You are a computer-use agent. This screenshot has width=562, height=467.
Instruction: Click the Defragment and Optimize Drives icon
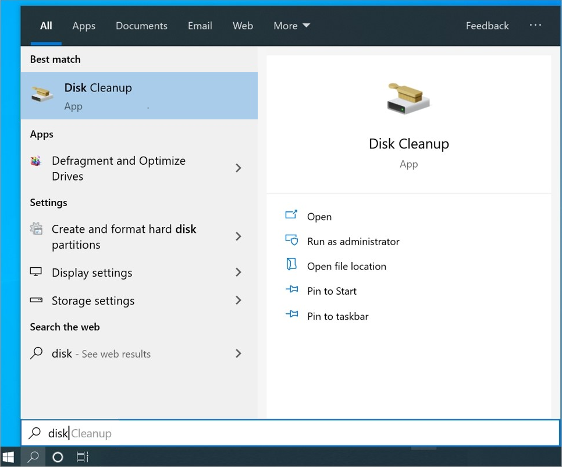coord(36,161)
